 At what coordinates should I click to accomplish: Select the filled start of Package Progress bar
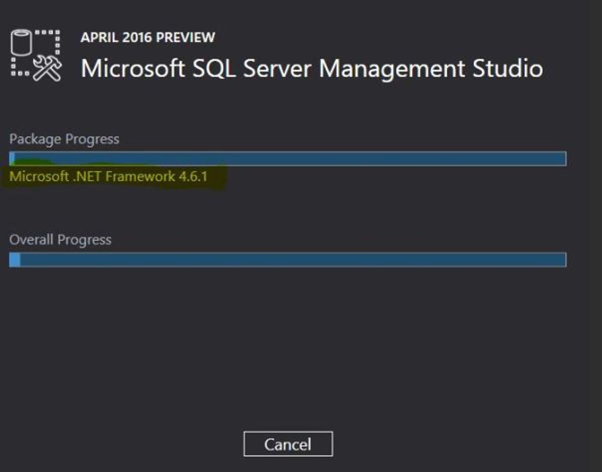12,158
